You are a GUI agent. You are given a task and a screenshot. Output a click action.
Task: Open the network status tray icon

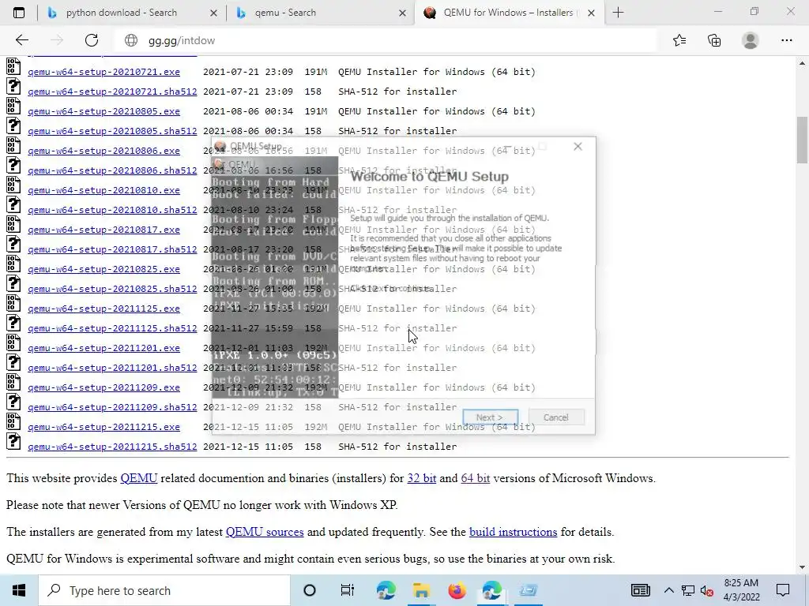pyautogui.click(x=688, y=590)
